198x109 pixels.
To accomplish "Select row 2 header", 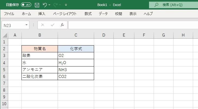I will click(x=4, y=49).
